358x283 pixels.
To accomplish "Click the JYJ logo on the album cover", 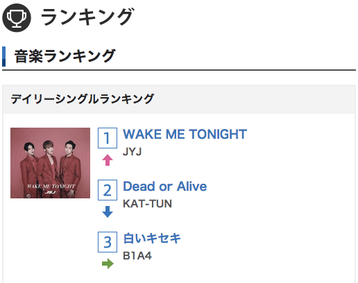I will tap(50, 192).
